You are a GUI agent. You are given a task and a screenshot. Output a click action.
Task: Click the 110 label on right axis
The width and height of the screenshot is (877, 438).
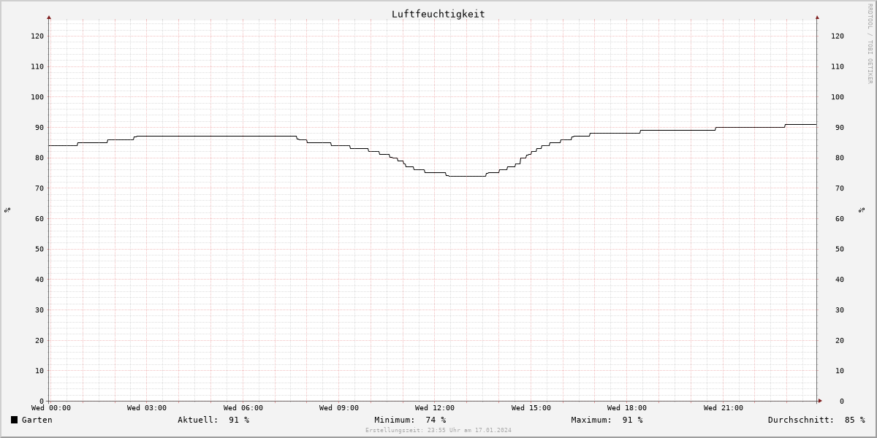pos(838,66)
